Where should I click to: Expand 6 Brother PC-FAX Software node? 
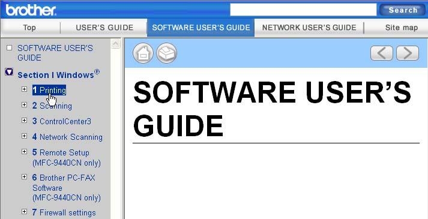tap(24, 177)
